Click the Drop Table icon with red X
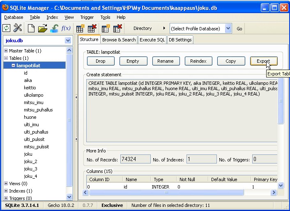 pos(92,28)
